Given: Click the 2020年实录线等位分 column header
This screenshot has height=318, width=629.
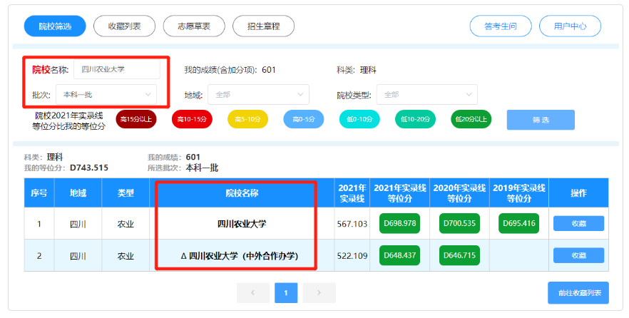Looking at the screenshot, I should tap(459, 193).
